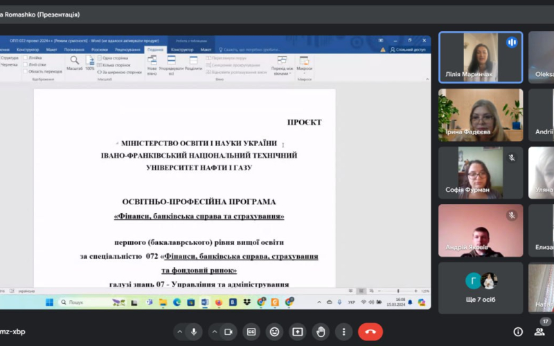Open Firefox from shared taskbar
554x346 pixels.
pos(219,302)
